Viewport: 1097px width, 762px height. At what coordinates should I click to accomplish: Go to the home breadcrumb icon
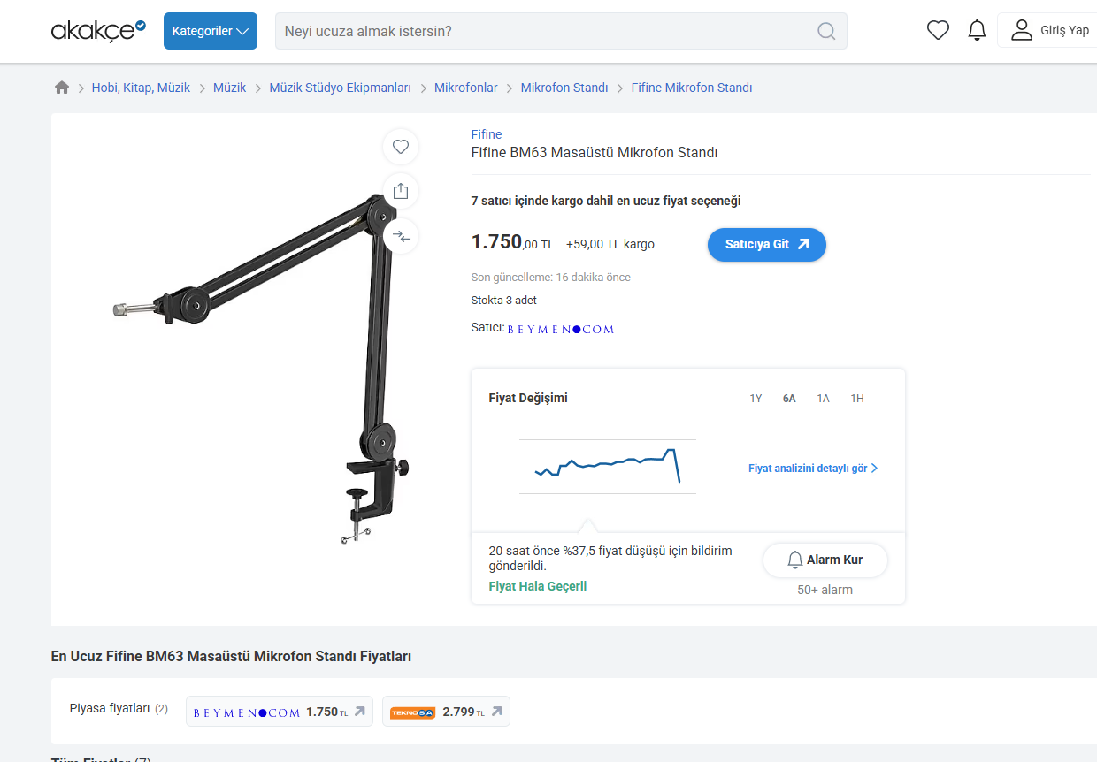(62, 88)
